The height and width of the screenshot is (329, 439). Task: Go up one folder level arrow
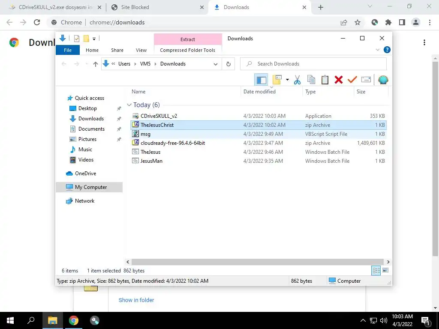[x=96, y=64]
